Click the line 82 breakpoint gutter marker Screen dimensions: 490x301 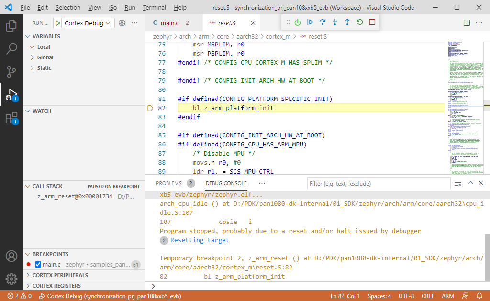tap(150, 108)
